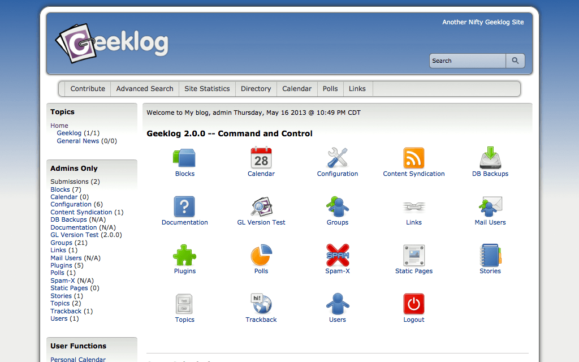The height and width of the screenshot is (362, 579).
Task: Click the Trackback globe icon
Action: pyautogui.click(x=261, y=304)
